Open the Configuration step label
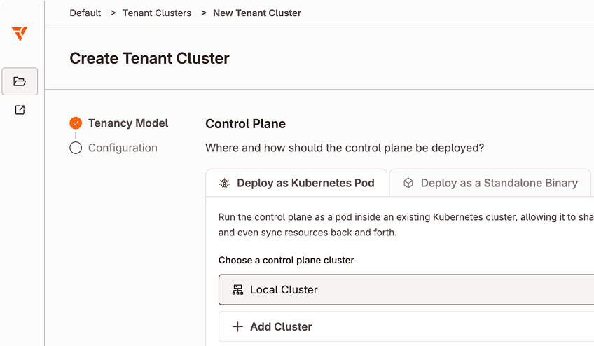 pyautogui.click(x=123, y=148)
